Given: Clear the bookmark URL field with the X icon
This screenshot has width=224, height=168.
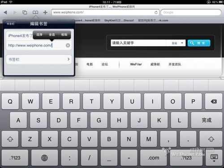Looking at the screenshot, I should (68, 45).
